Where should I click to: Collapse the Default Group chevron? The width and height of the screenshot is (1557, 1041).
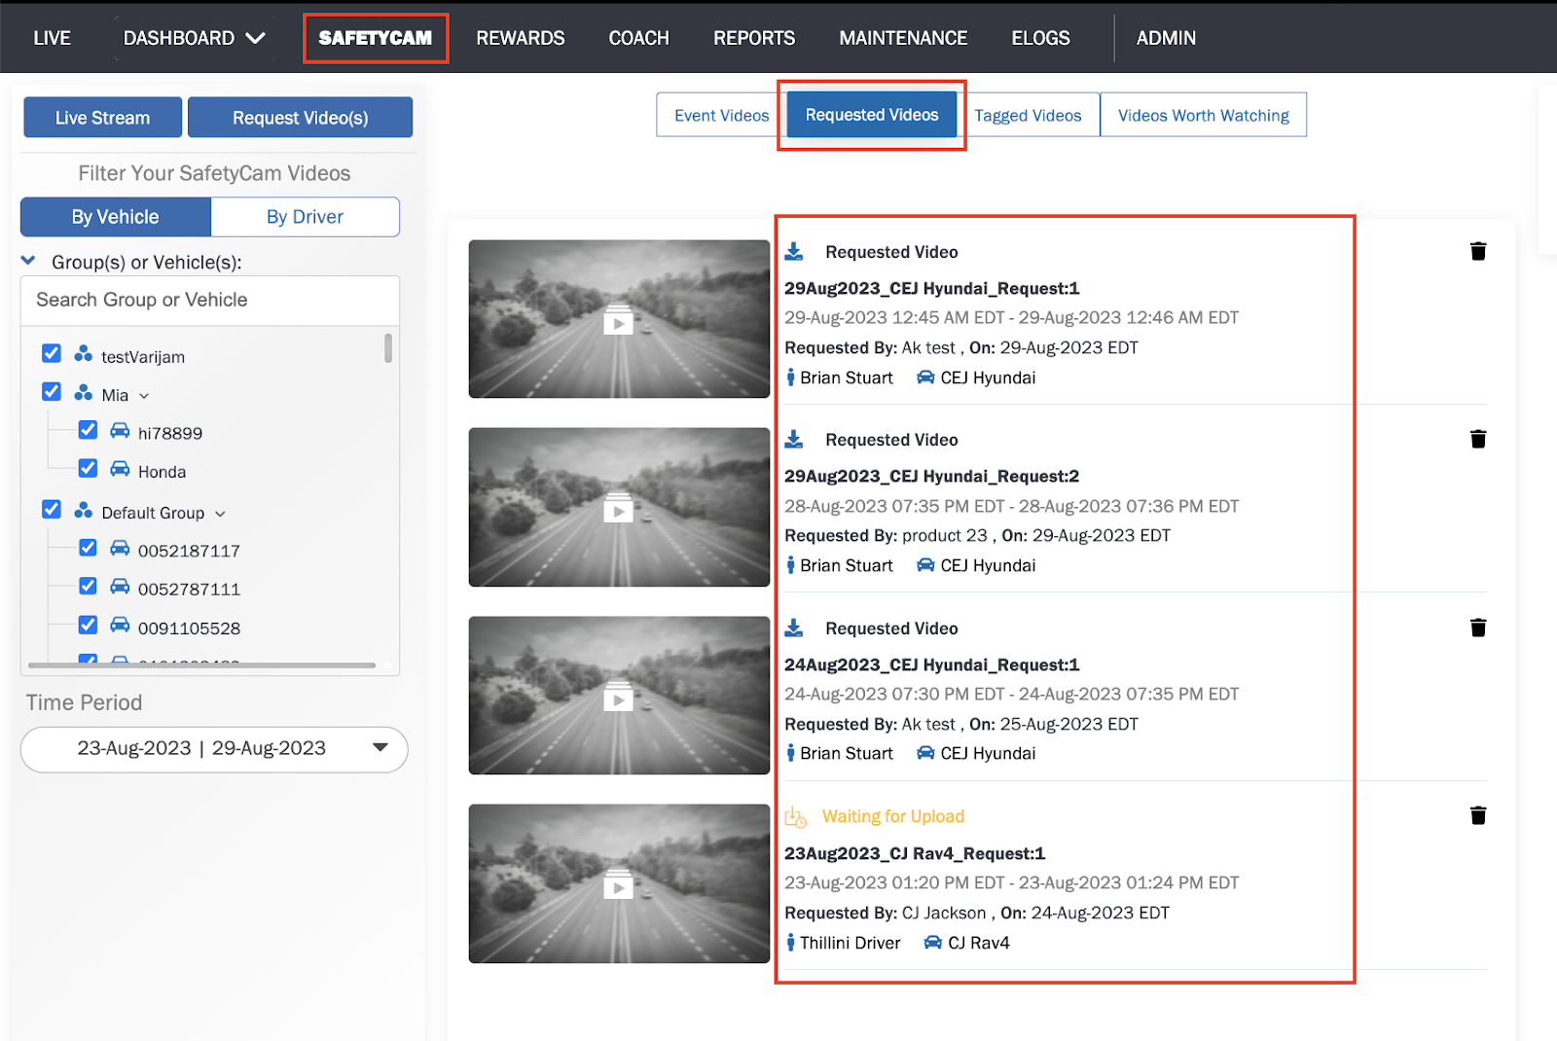[220, 514]
